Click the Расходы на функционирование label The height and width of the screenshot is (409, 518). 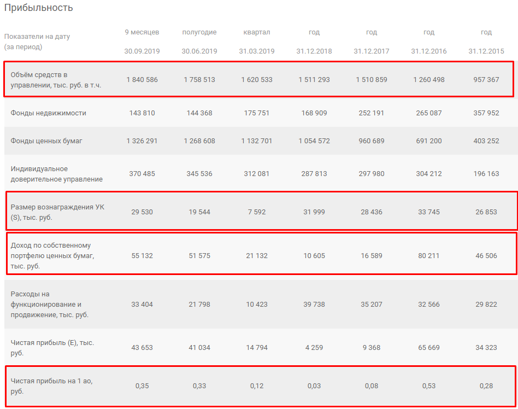[x=50, y=304]
